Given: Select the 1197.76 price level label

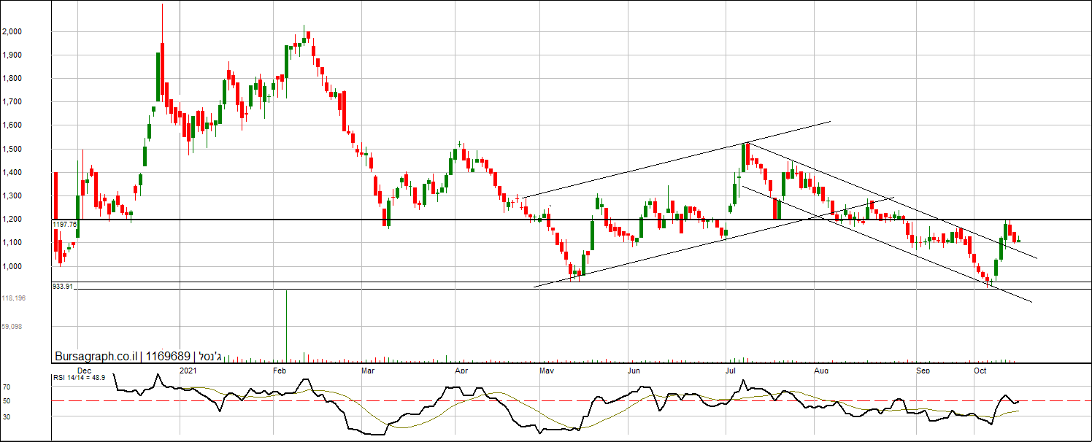Looking at the screenshot, I should point(65,225).
